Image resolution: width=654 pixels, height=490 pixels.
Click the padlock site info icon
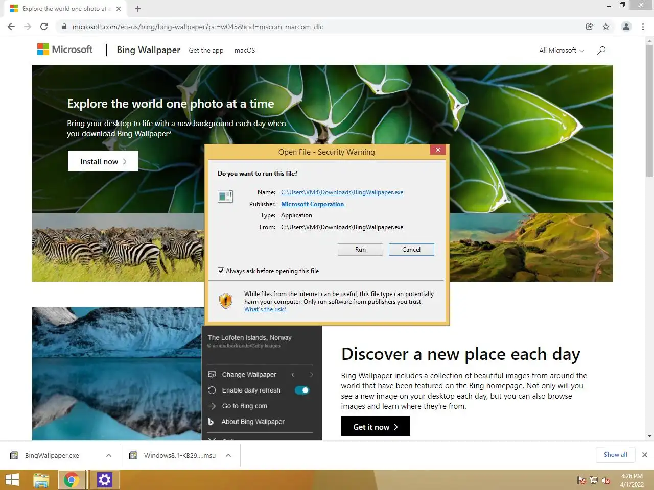point(64,27)
